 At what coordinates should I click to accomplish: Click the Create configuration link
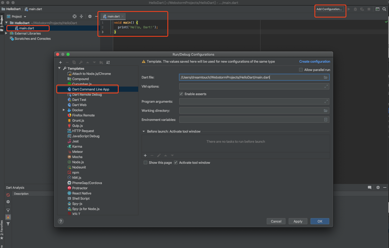click(x=314, y=62)
